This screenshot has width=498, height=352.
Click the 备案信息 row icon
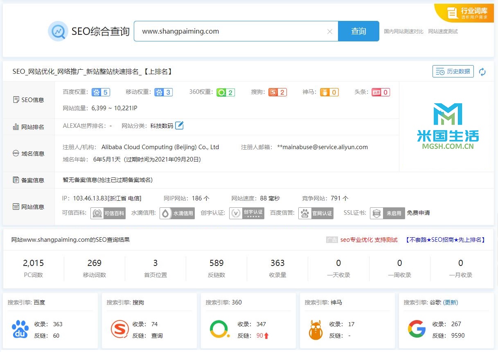[16, 180]
